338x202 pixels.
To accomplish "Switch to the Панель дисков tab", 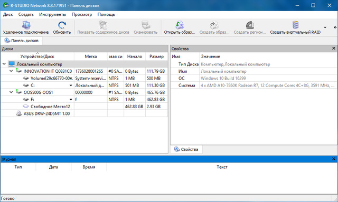I will 22,41.
